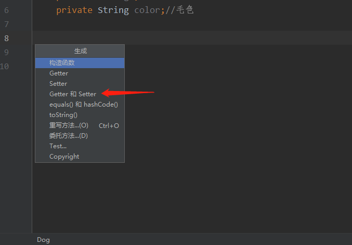The width and height of the screenshot is (352, 245).
Task: Click line number 9 in the gutter
Action: (6, 52)
